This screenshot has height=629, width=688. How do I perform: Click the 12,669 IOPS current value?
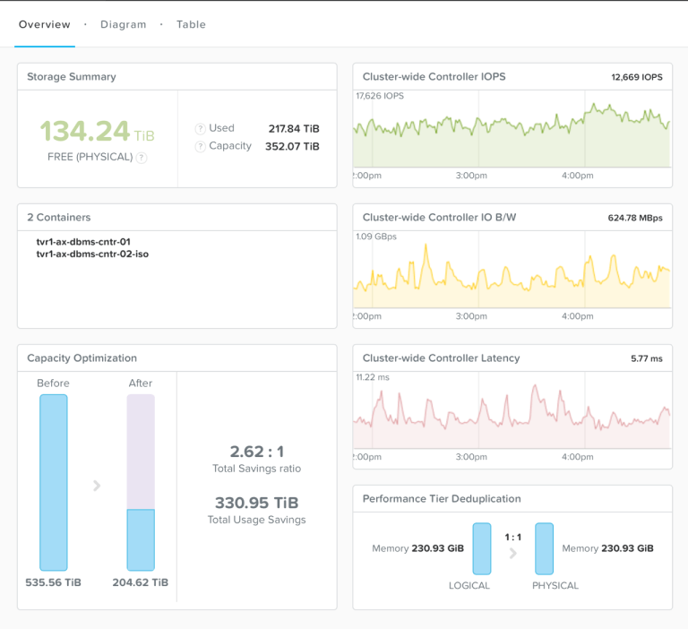click(x=637, y=77)
